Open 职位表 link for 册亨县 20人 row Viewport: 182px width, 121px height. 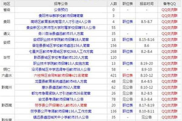(128, 105)
